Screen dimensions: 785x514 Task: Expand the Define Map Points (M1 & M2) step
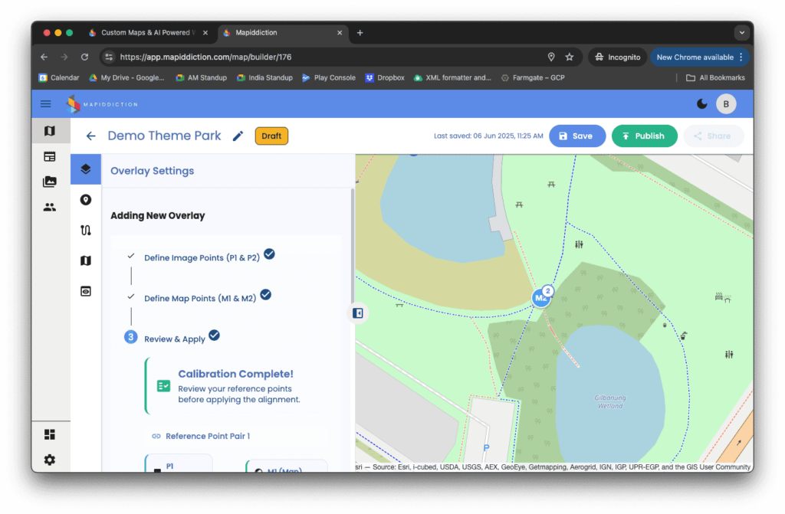coord(199,298)
